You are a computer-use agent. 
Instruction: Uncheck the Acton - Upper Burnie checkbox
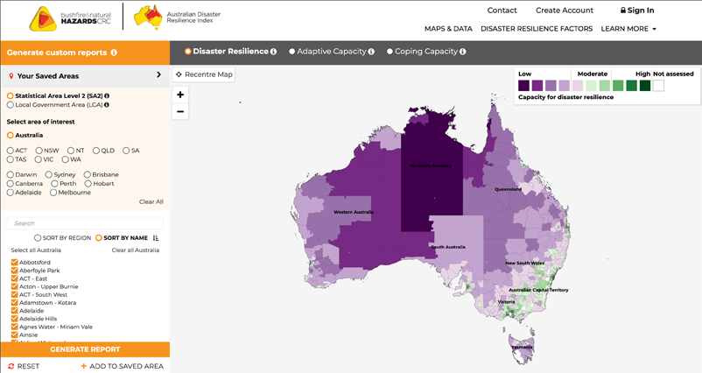[x=14, y=286]
